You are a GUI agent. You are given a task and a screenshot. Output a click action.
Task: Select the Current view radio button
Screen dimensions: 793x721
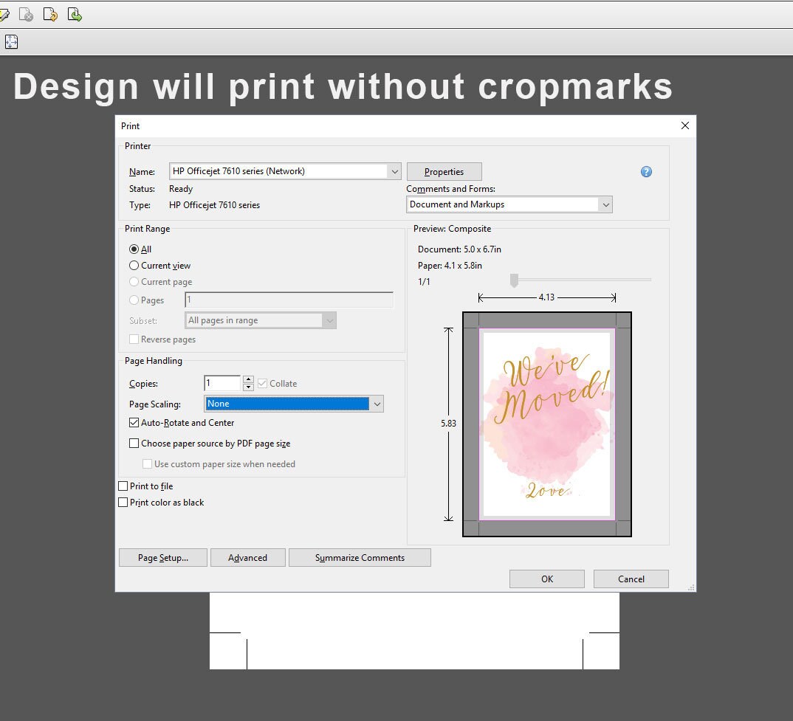click(134, 266)
